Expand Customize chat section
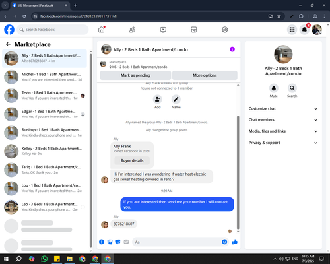 283,108
